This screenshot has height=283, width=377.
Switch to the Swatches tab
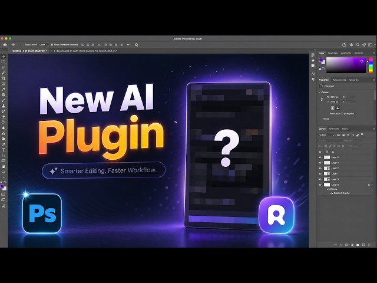(332, 53)
